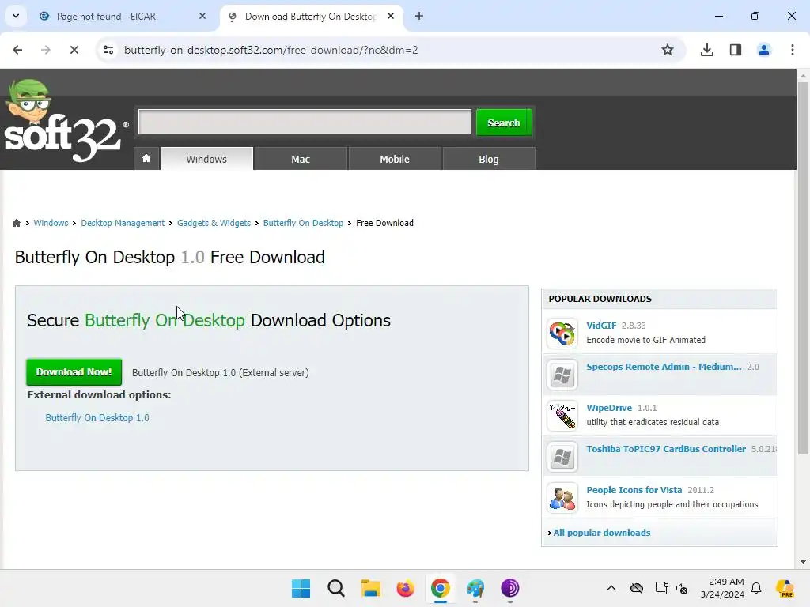Open notifications bell in tray
Image resolution: width=810 pixels, height=607 pixels.
point(756,588)
